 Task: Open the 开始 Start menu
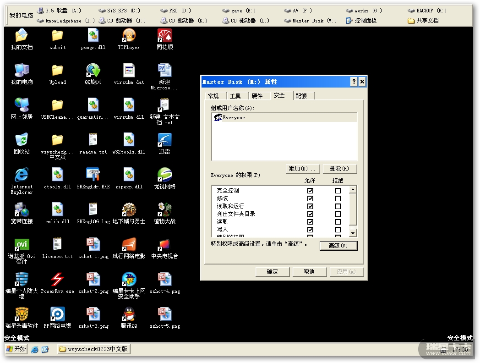(16, 349)
